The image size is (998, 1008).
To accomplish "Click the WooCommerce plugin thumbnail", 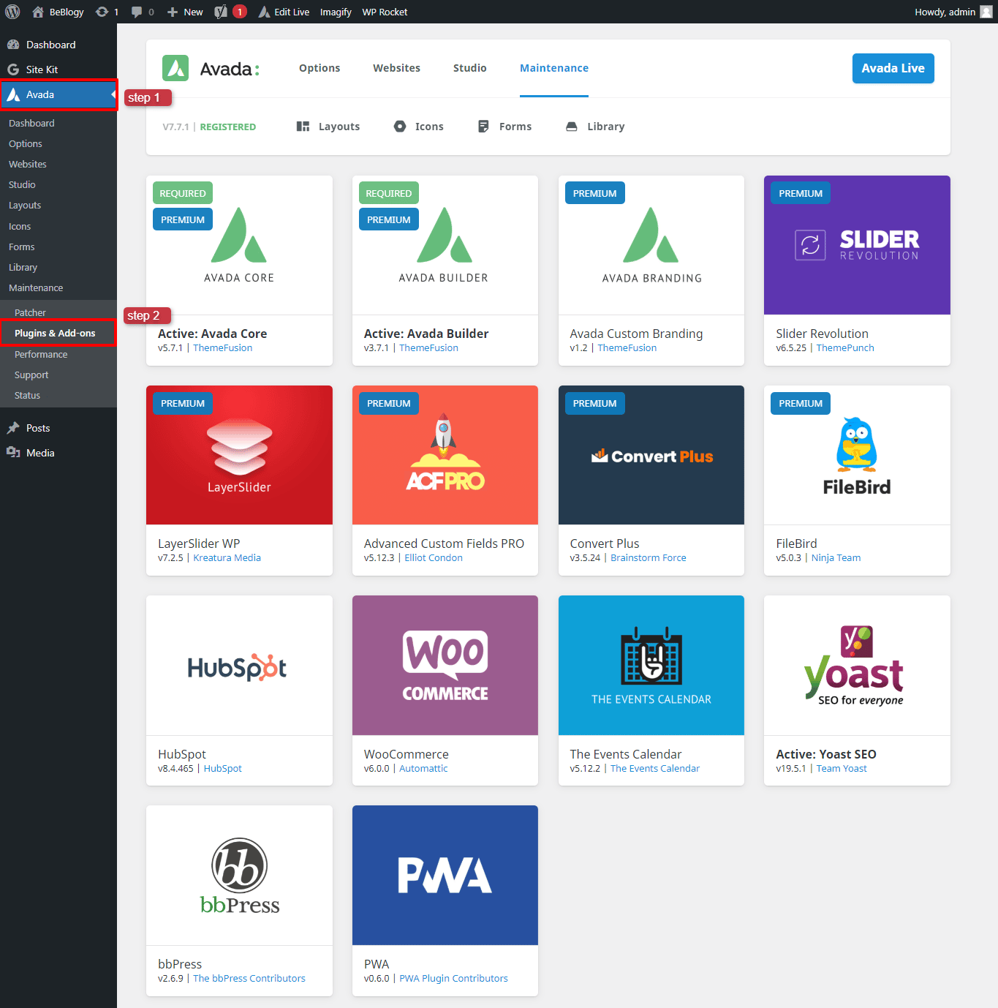I will coord(445,666).
